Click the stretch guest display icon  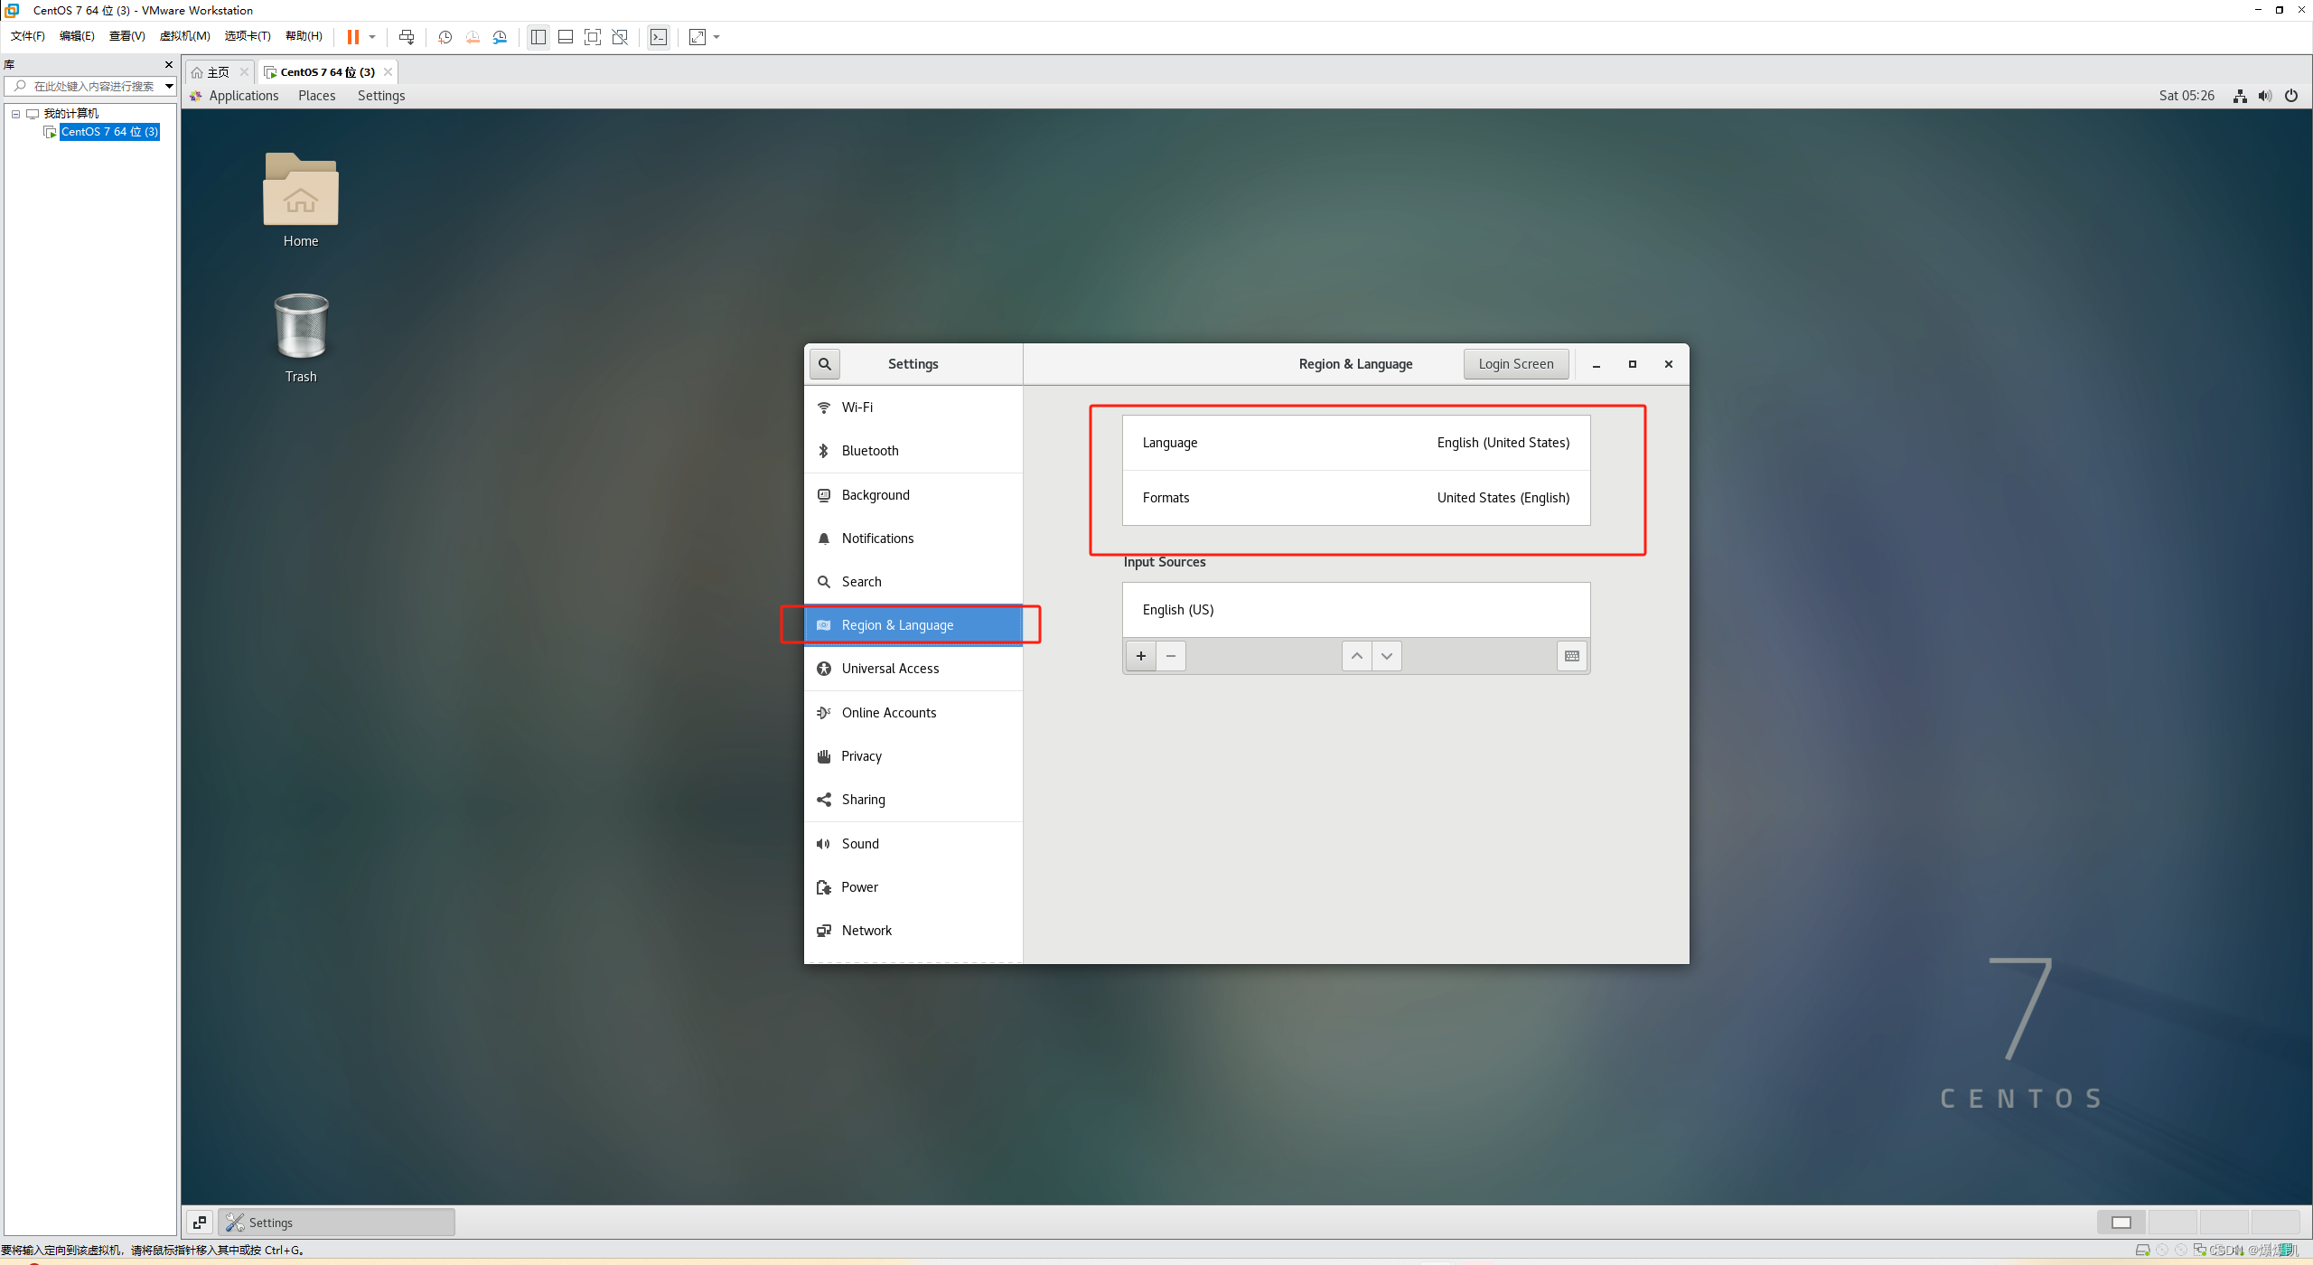[x=698, y=37]
